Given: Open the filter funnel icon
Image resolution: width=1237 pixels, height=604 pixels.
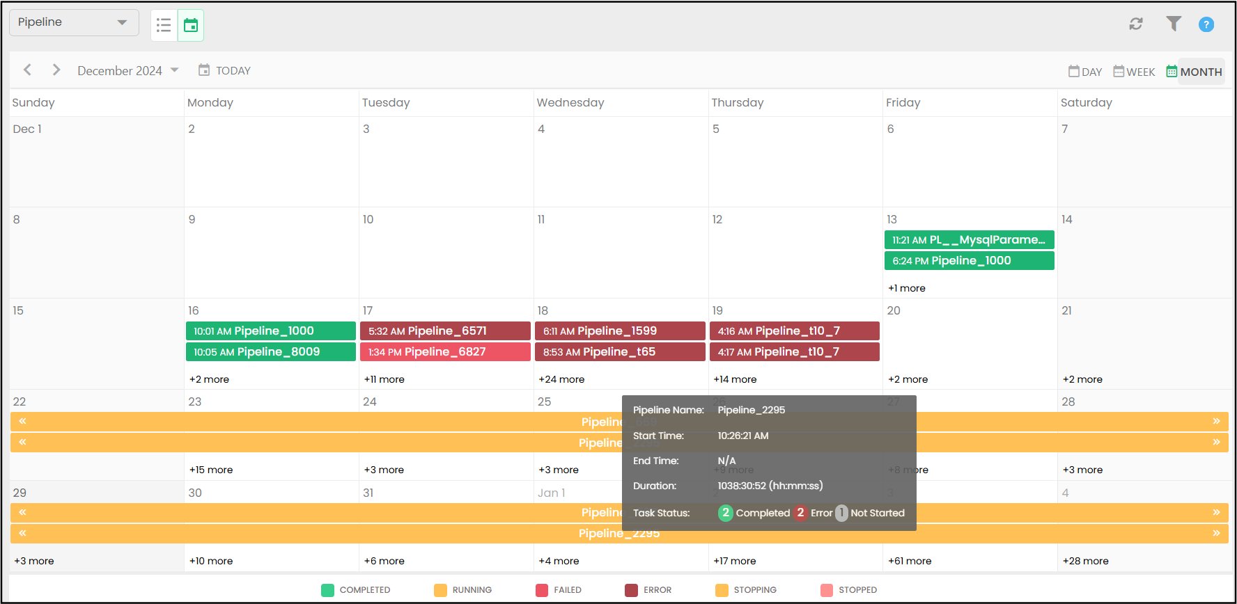Looking at the screenshot, I should [x=1174, y=24].
